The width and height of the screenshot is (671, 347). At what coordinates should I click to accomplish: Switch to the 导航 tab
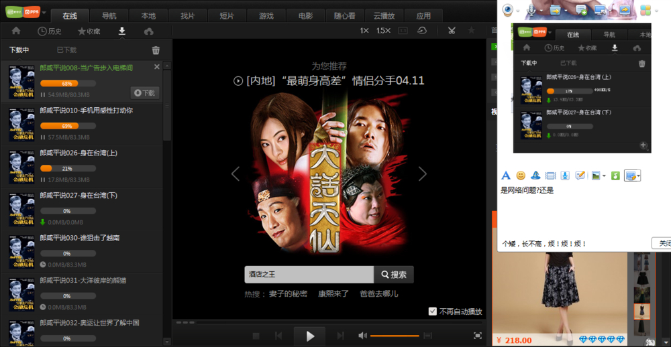(109, 16)
